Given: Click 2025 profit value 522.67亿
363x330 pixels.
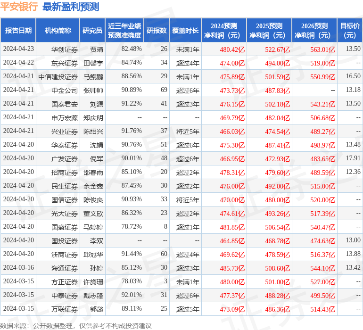Looking at the screenshot, I should click(277, 49).
